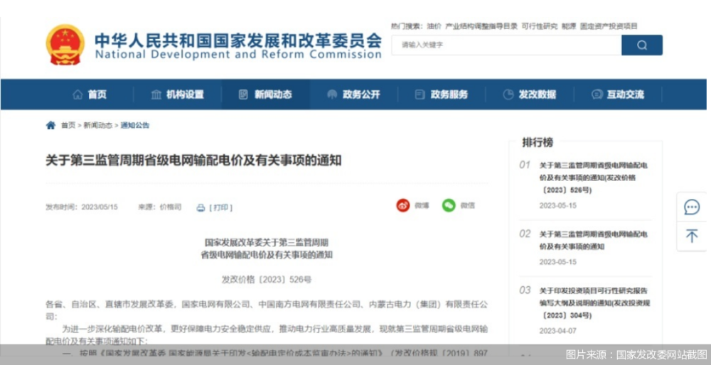Click building icon beside 机构设置
The image size is (711, 365).
coord(156,94)
